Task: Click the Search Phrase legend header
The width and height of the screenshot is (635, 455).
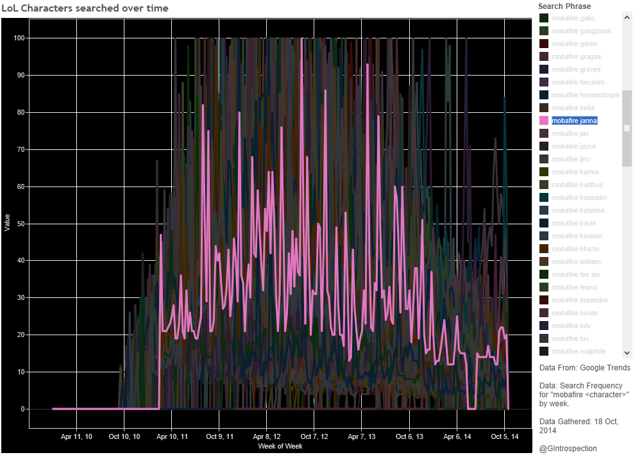Action: click(x=564, y=6)
